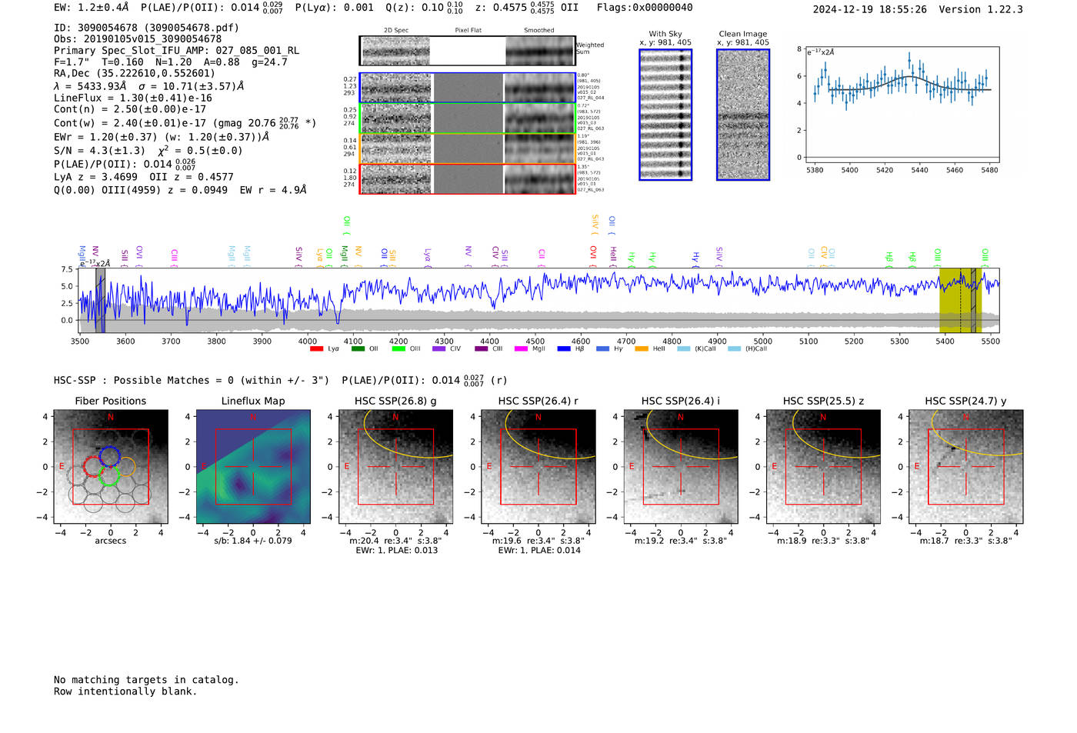Click the header z: 0.4575 OII value

pyautogui.click(x=527, y=8)
